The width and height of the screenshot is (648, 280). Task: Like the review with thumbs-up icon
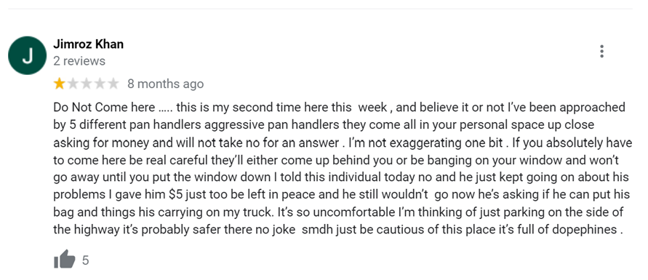click(65, 260)
